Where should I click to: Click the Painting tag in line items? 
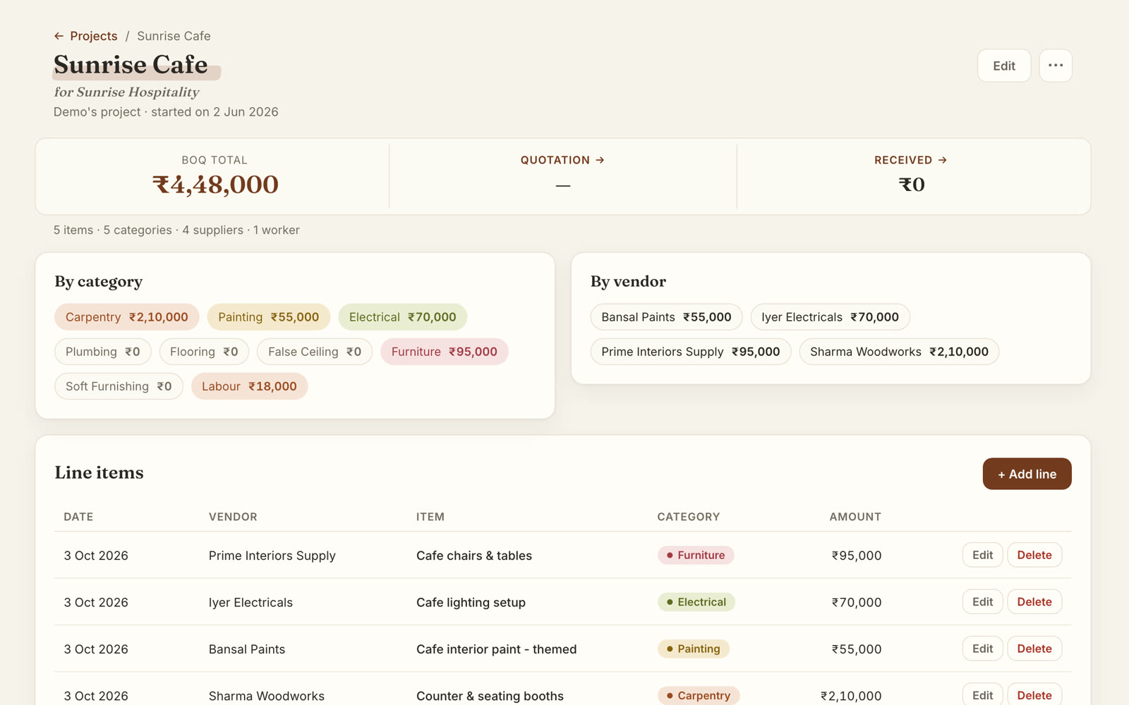tap(694, 649)
